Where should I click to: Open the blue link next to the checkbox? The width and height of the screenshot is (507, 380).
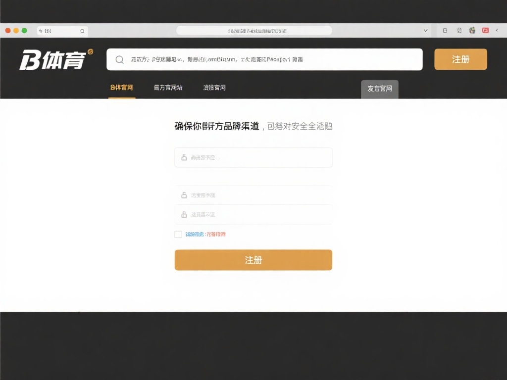point(195,234)
